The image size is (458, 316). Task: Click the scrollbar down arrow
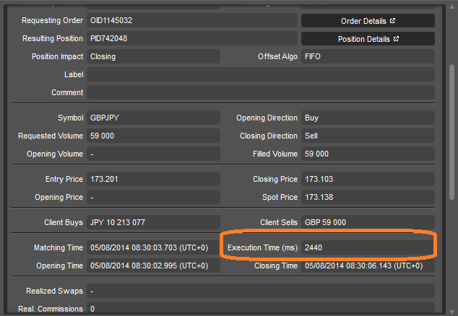pyautogui.click(x=451, y=312)
